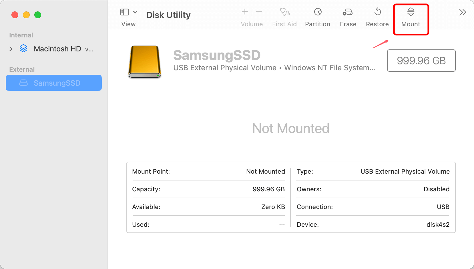Image resolution: width=474 pixels, height=269 pixels.
Task: Open the Partition tool
Action: click(x=317, y=16)
